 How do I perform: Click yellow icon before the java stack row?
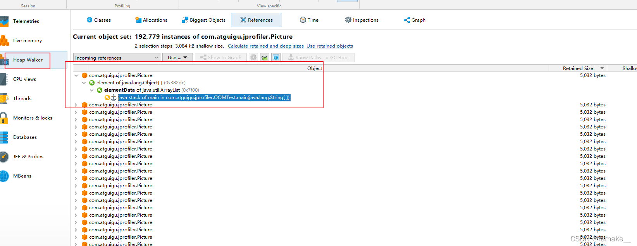click(x=107, y=97)
